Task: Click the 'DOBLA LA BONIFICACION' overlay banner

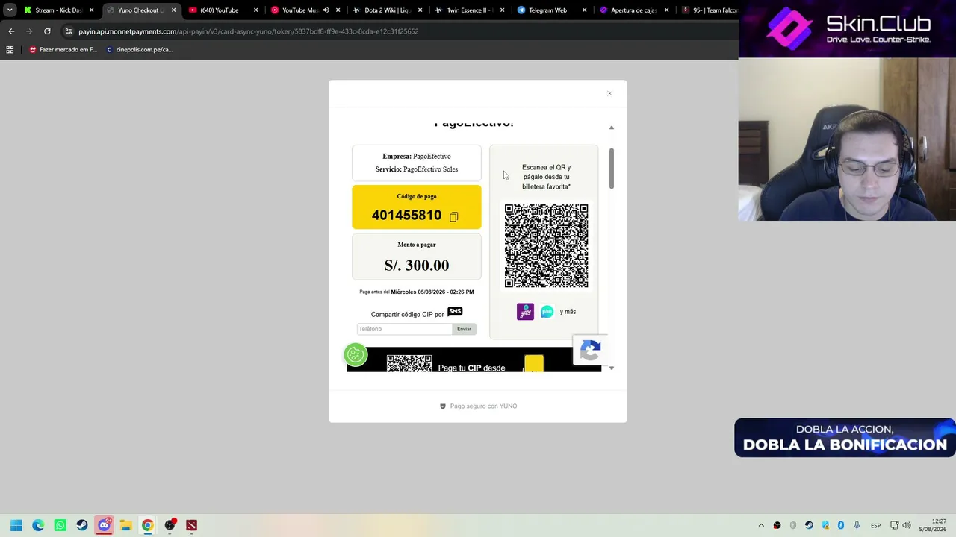Action: point(845,438)
